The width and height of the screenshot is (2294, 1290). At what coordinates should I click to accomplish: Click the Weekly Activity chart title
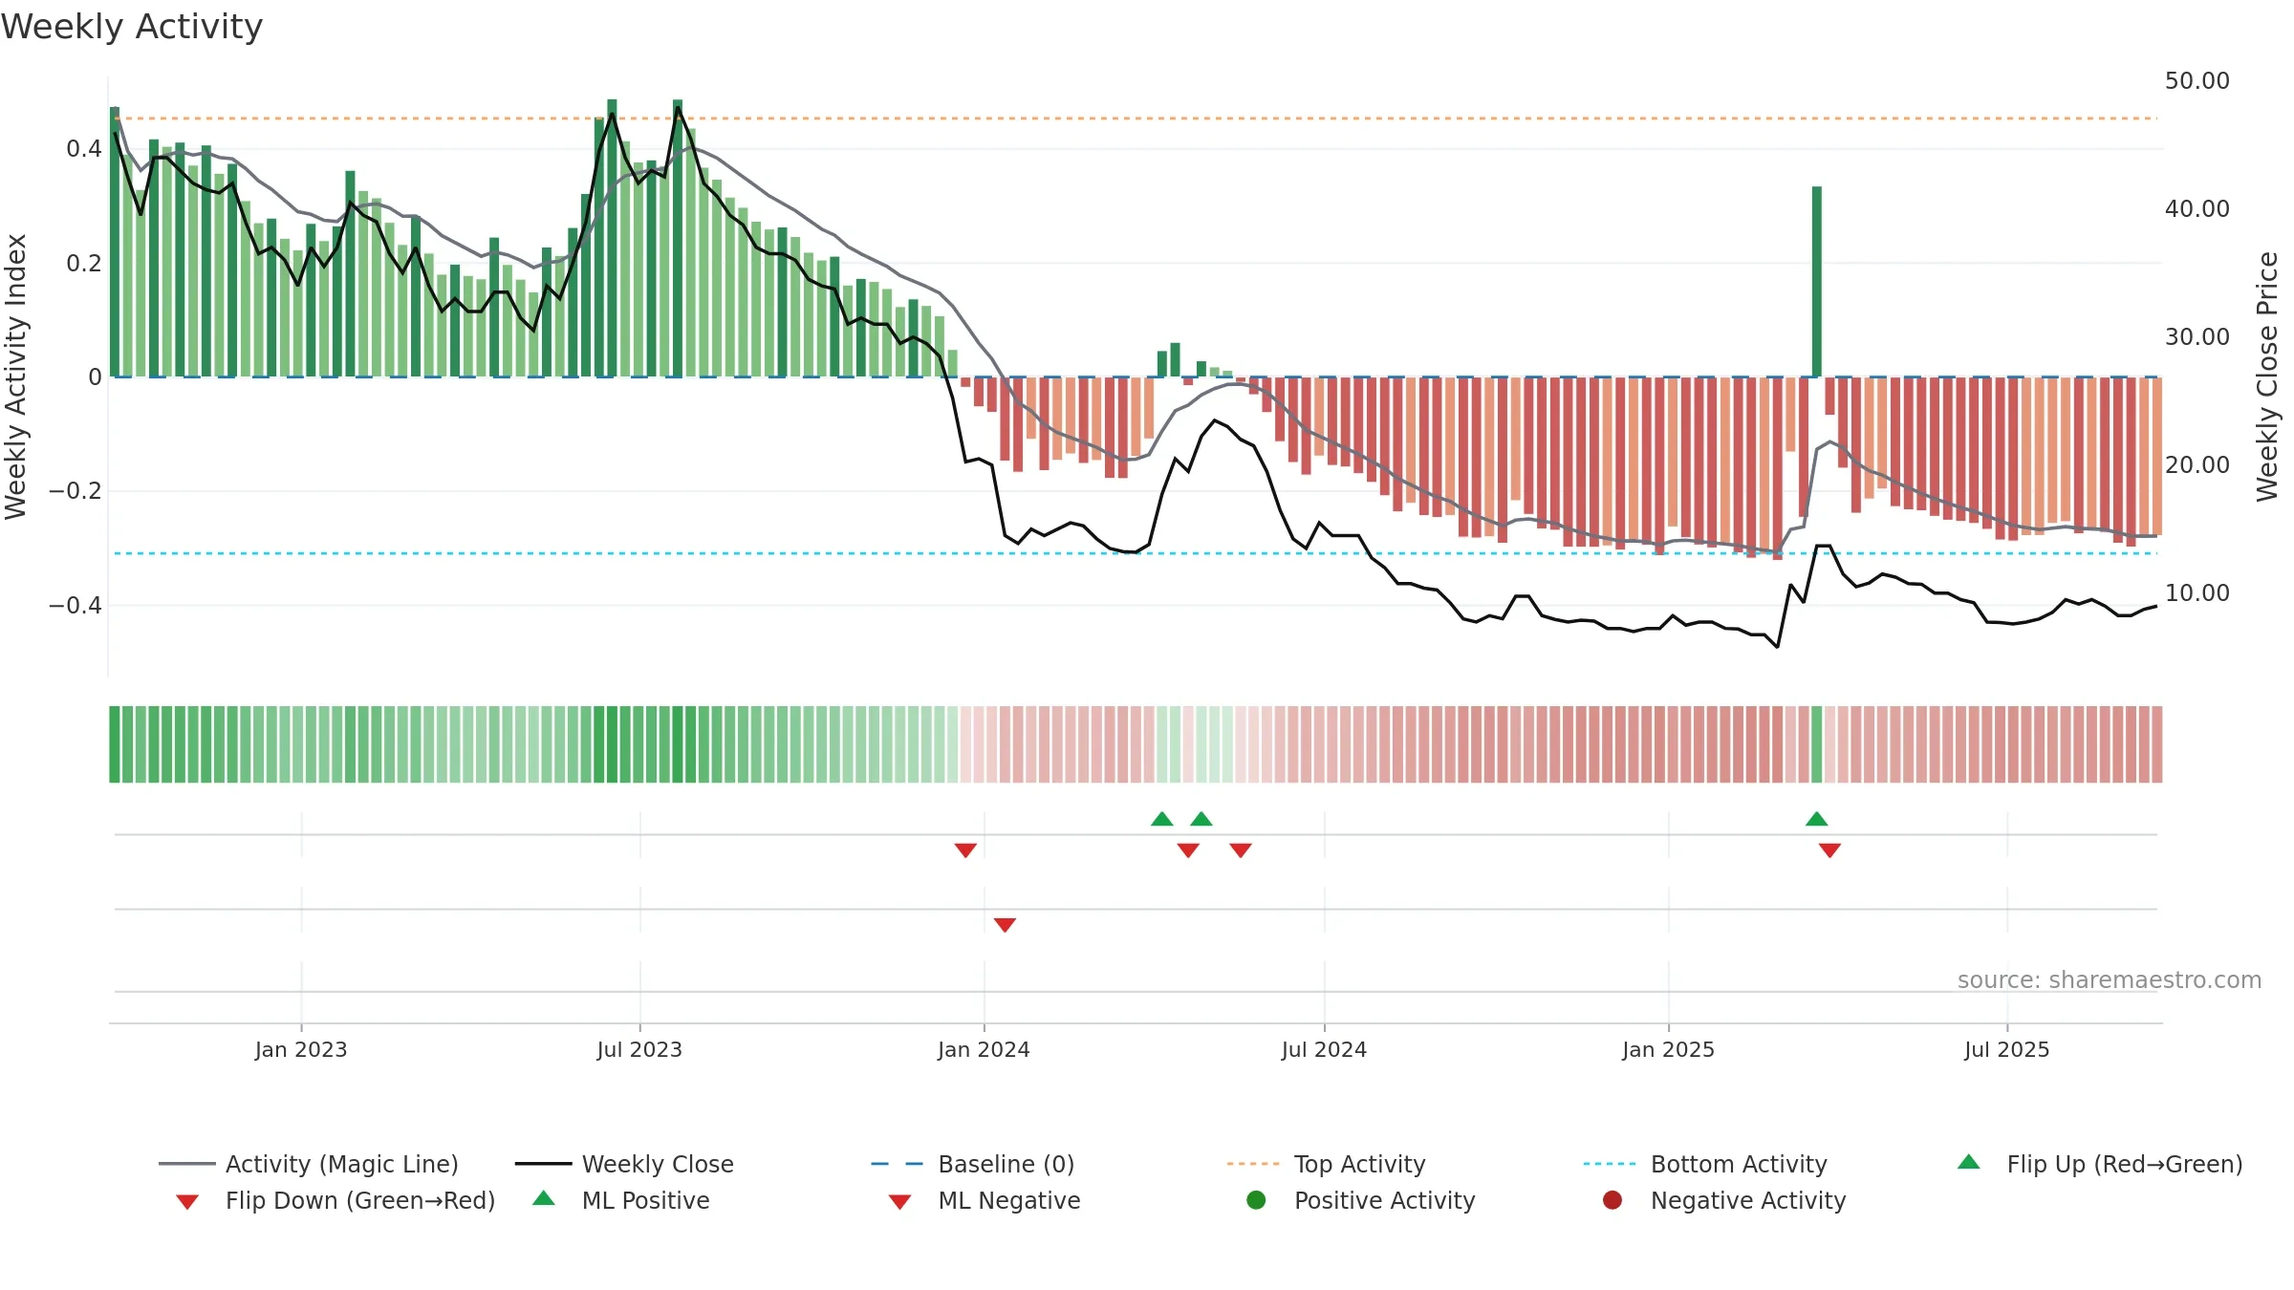coord(132,27)
